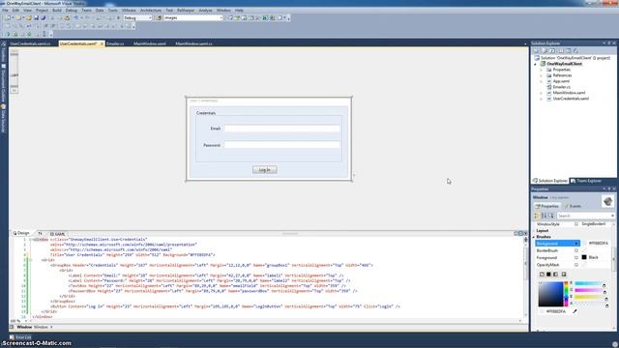The image size is (619, 348).
Task: Switch to the Emailer.cs tab
Action: tap(115, 43)
